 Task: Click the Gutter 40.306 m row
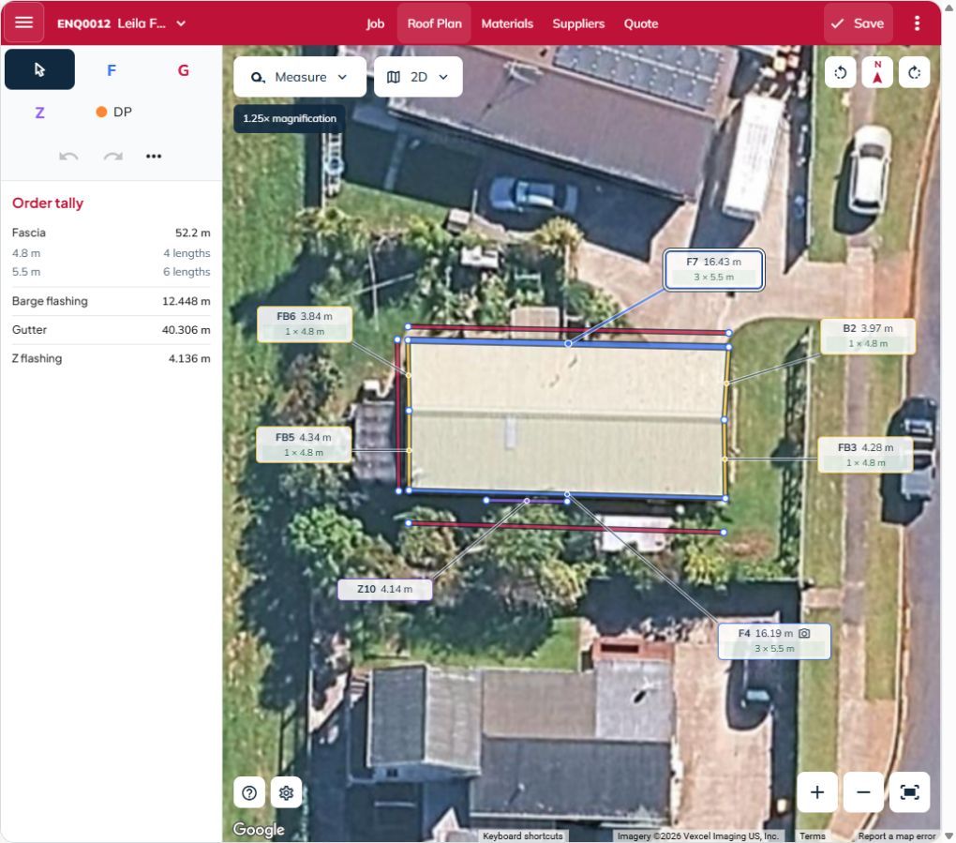click(x=111, y=330)
